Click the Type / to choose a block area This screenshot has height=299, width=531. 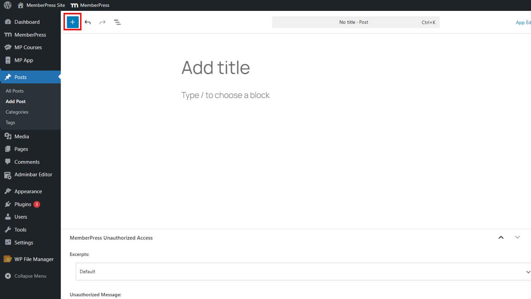[x=225, y=95]
